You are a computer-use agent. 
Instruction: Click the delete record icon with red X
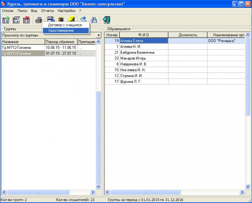(27, 20)
